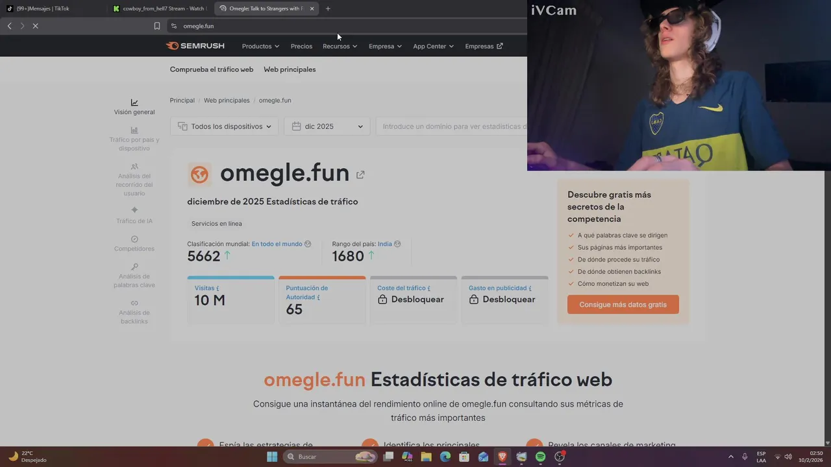This screenshot has width=831, height=467.
Task: Go back in browser history
Action: (9, 26)
